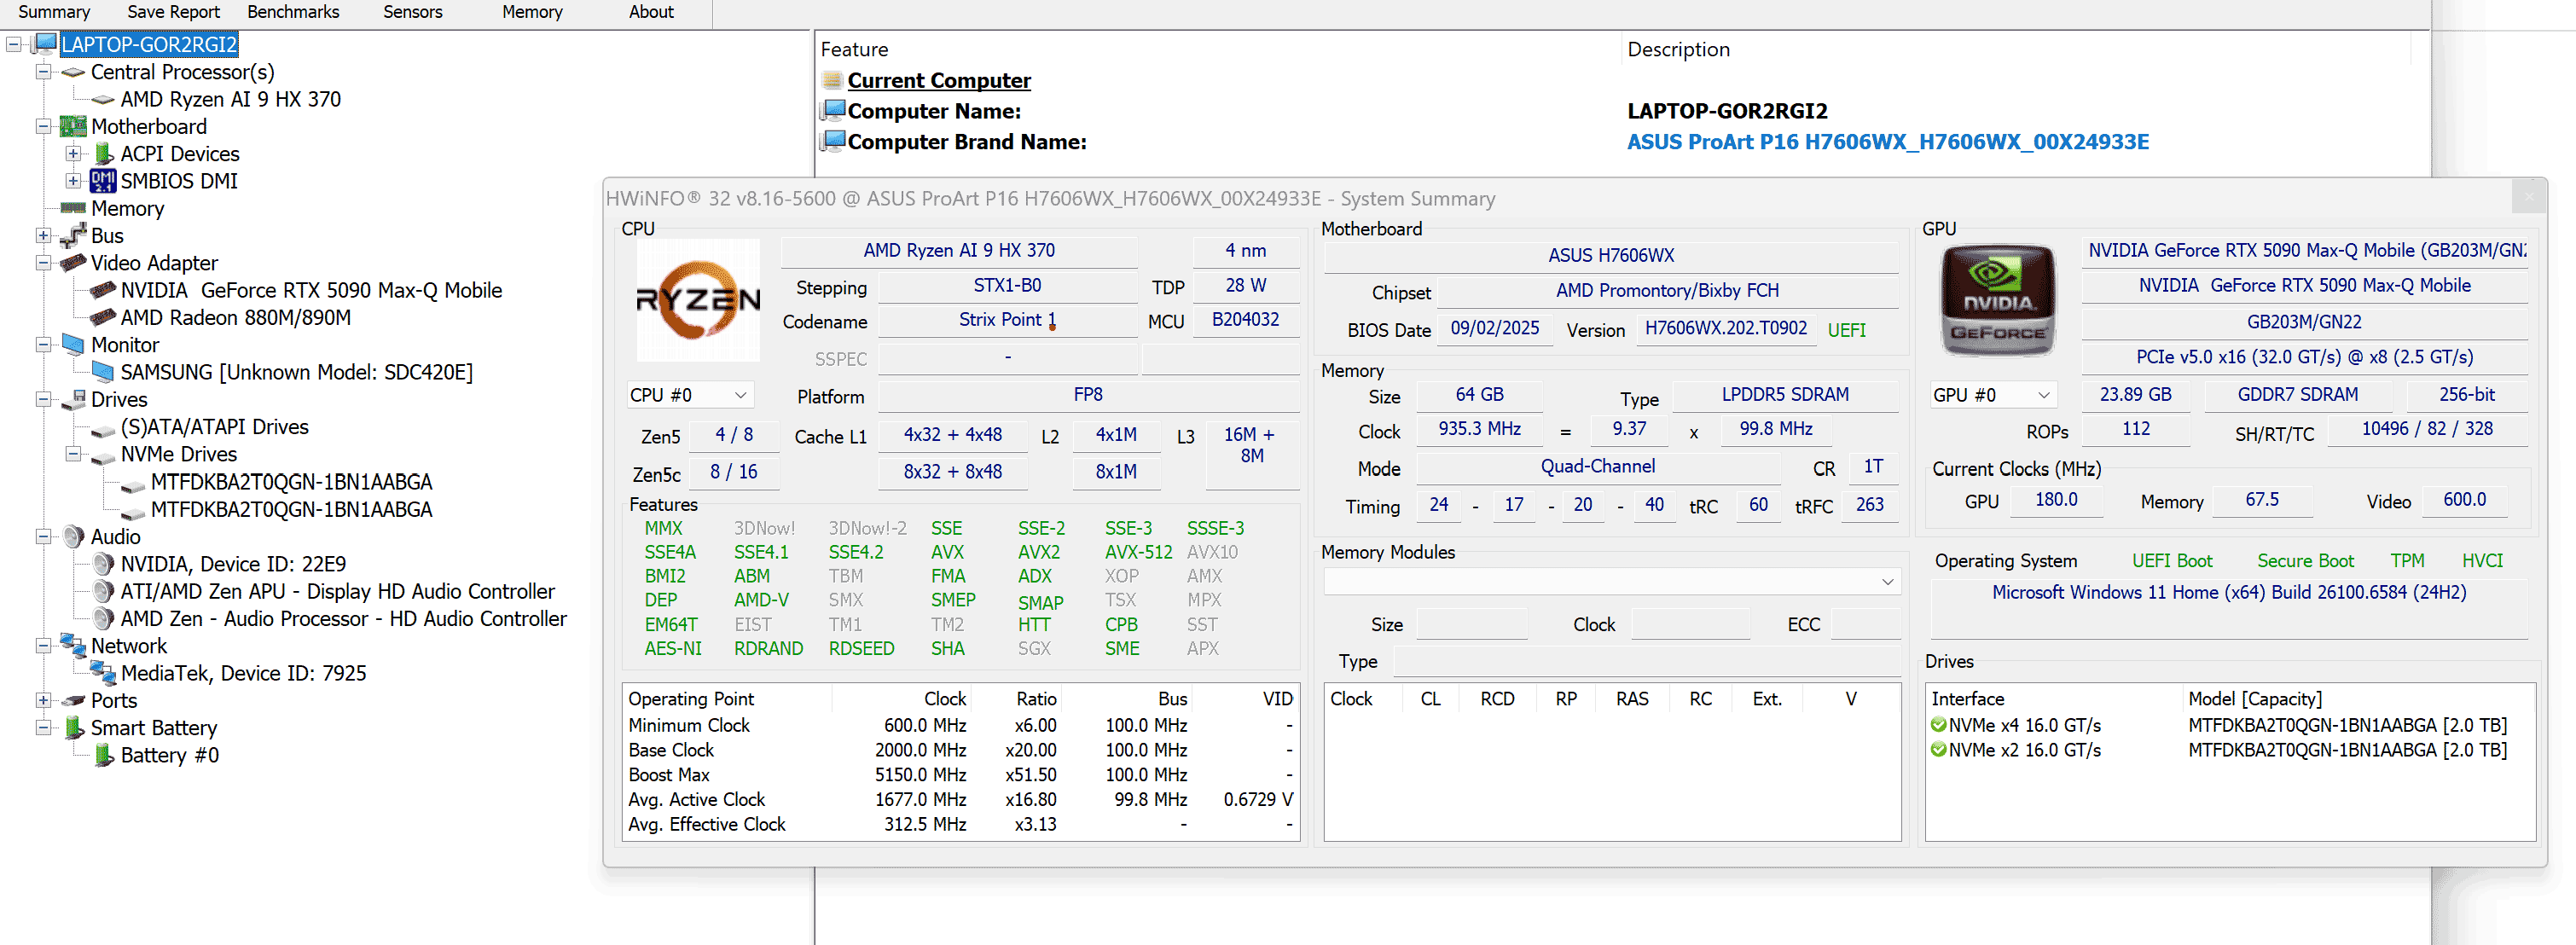Click the Ryzen CPU logo image
Image resolution: width=2576 pixels, height=945 pixels.
coord(698,300)
